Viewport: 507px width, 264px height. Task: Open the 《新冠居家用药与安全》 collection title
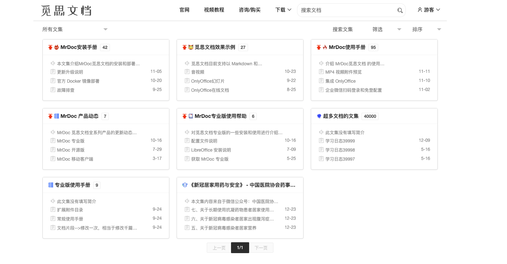pos(242,185)
